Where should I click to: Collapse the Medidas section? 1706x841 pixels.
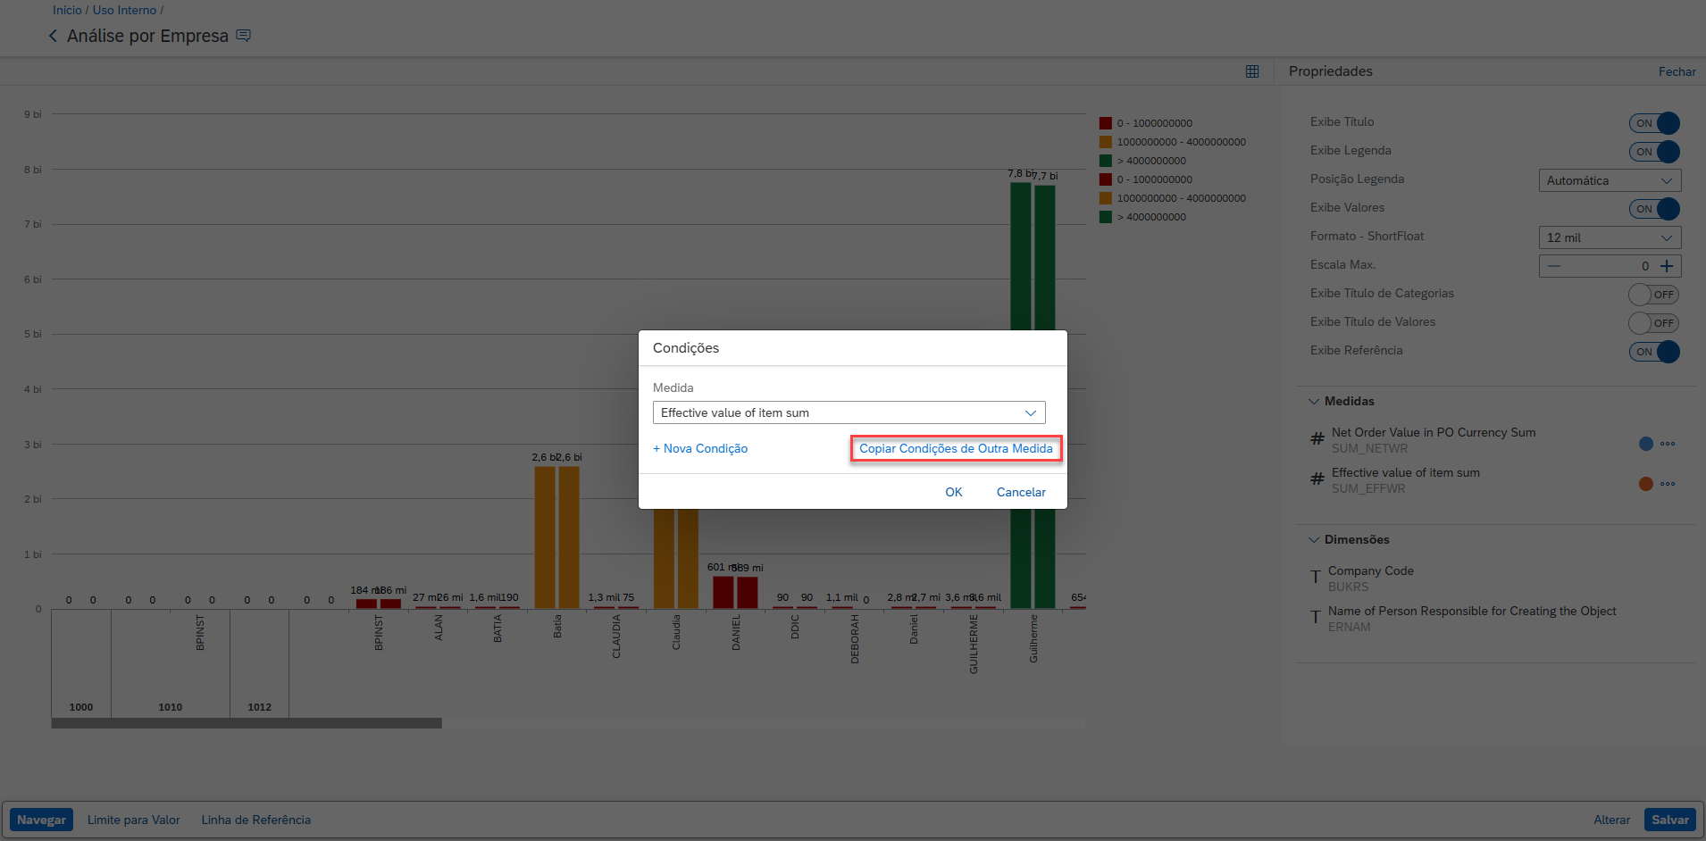1314,402
